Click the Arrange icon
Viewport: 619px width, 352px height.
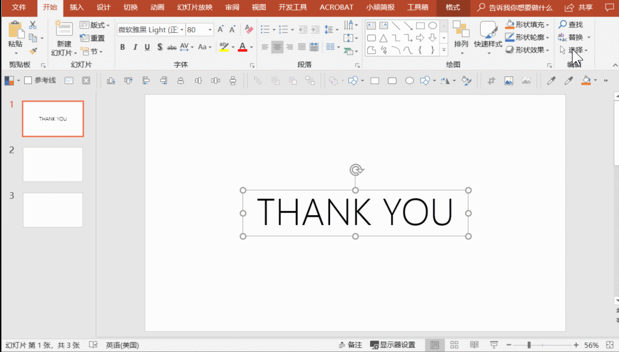tap(461, 29)
